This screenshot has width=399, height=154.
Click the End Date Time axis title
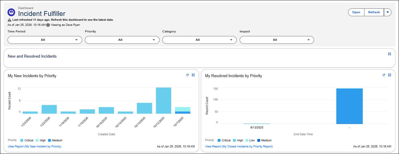303,134
